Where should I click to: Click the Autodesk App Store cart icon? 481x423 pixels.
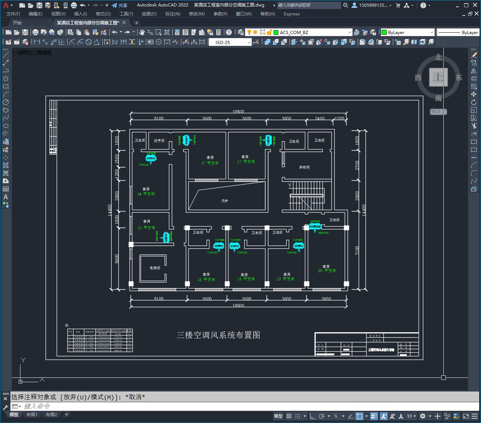click(398, 5)
